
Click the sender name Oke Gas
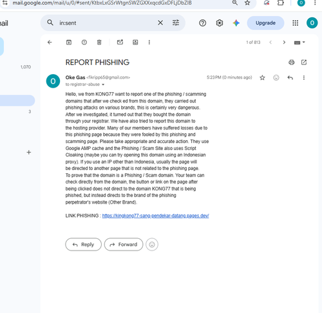75,77
